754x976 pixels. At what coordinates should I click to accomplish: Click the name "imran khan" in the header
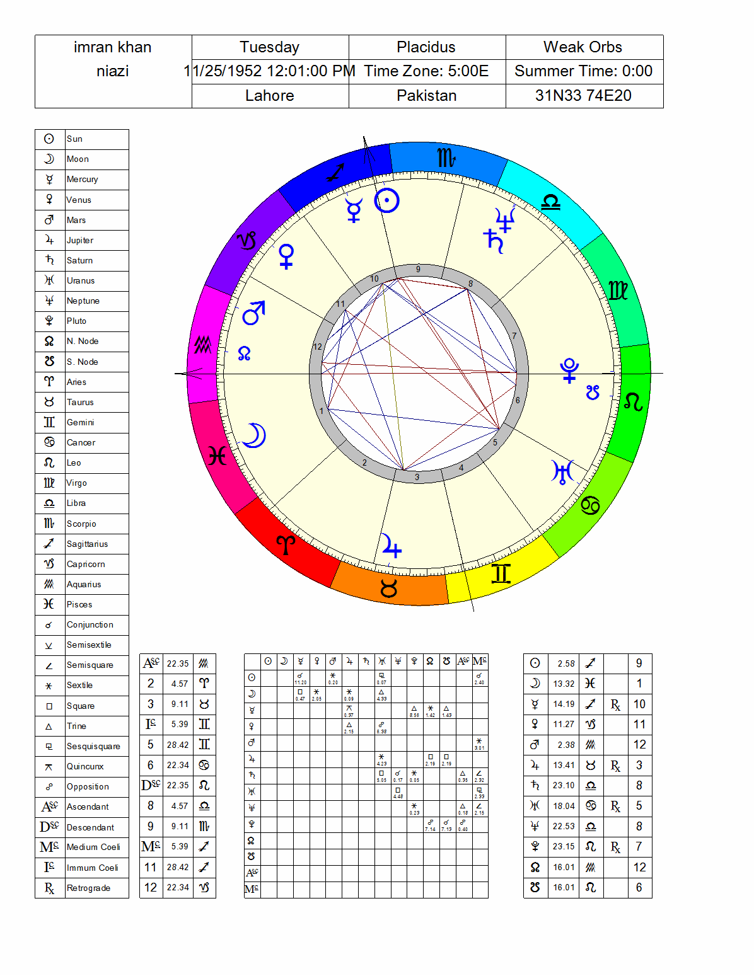[113, 47]
